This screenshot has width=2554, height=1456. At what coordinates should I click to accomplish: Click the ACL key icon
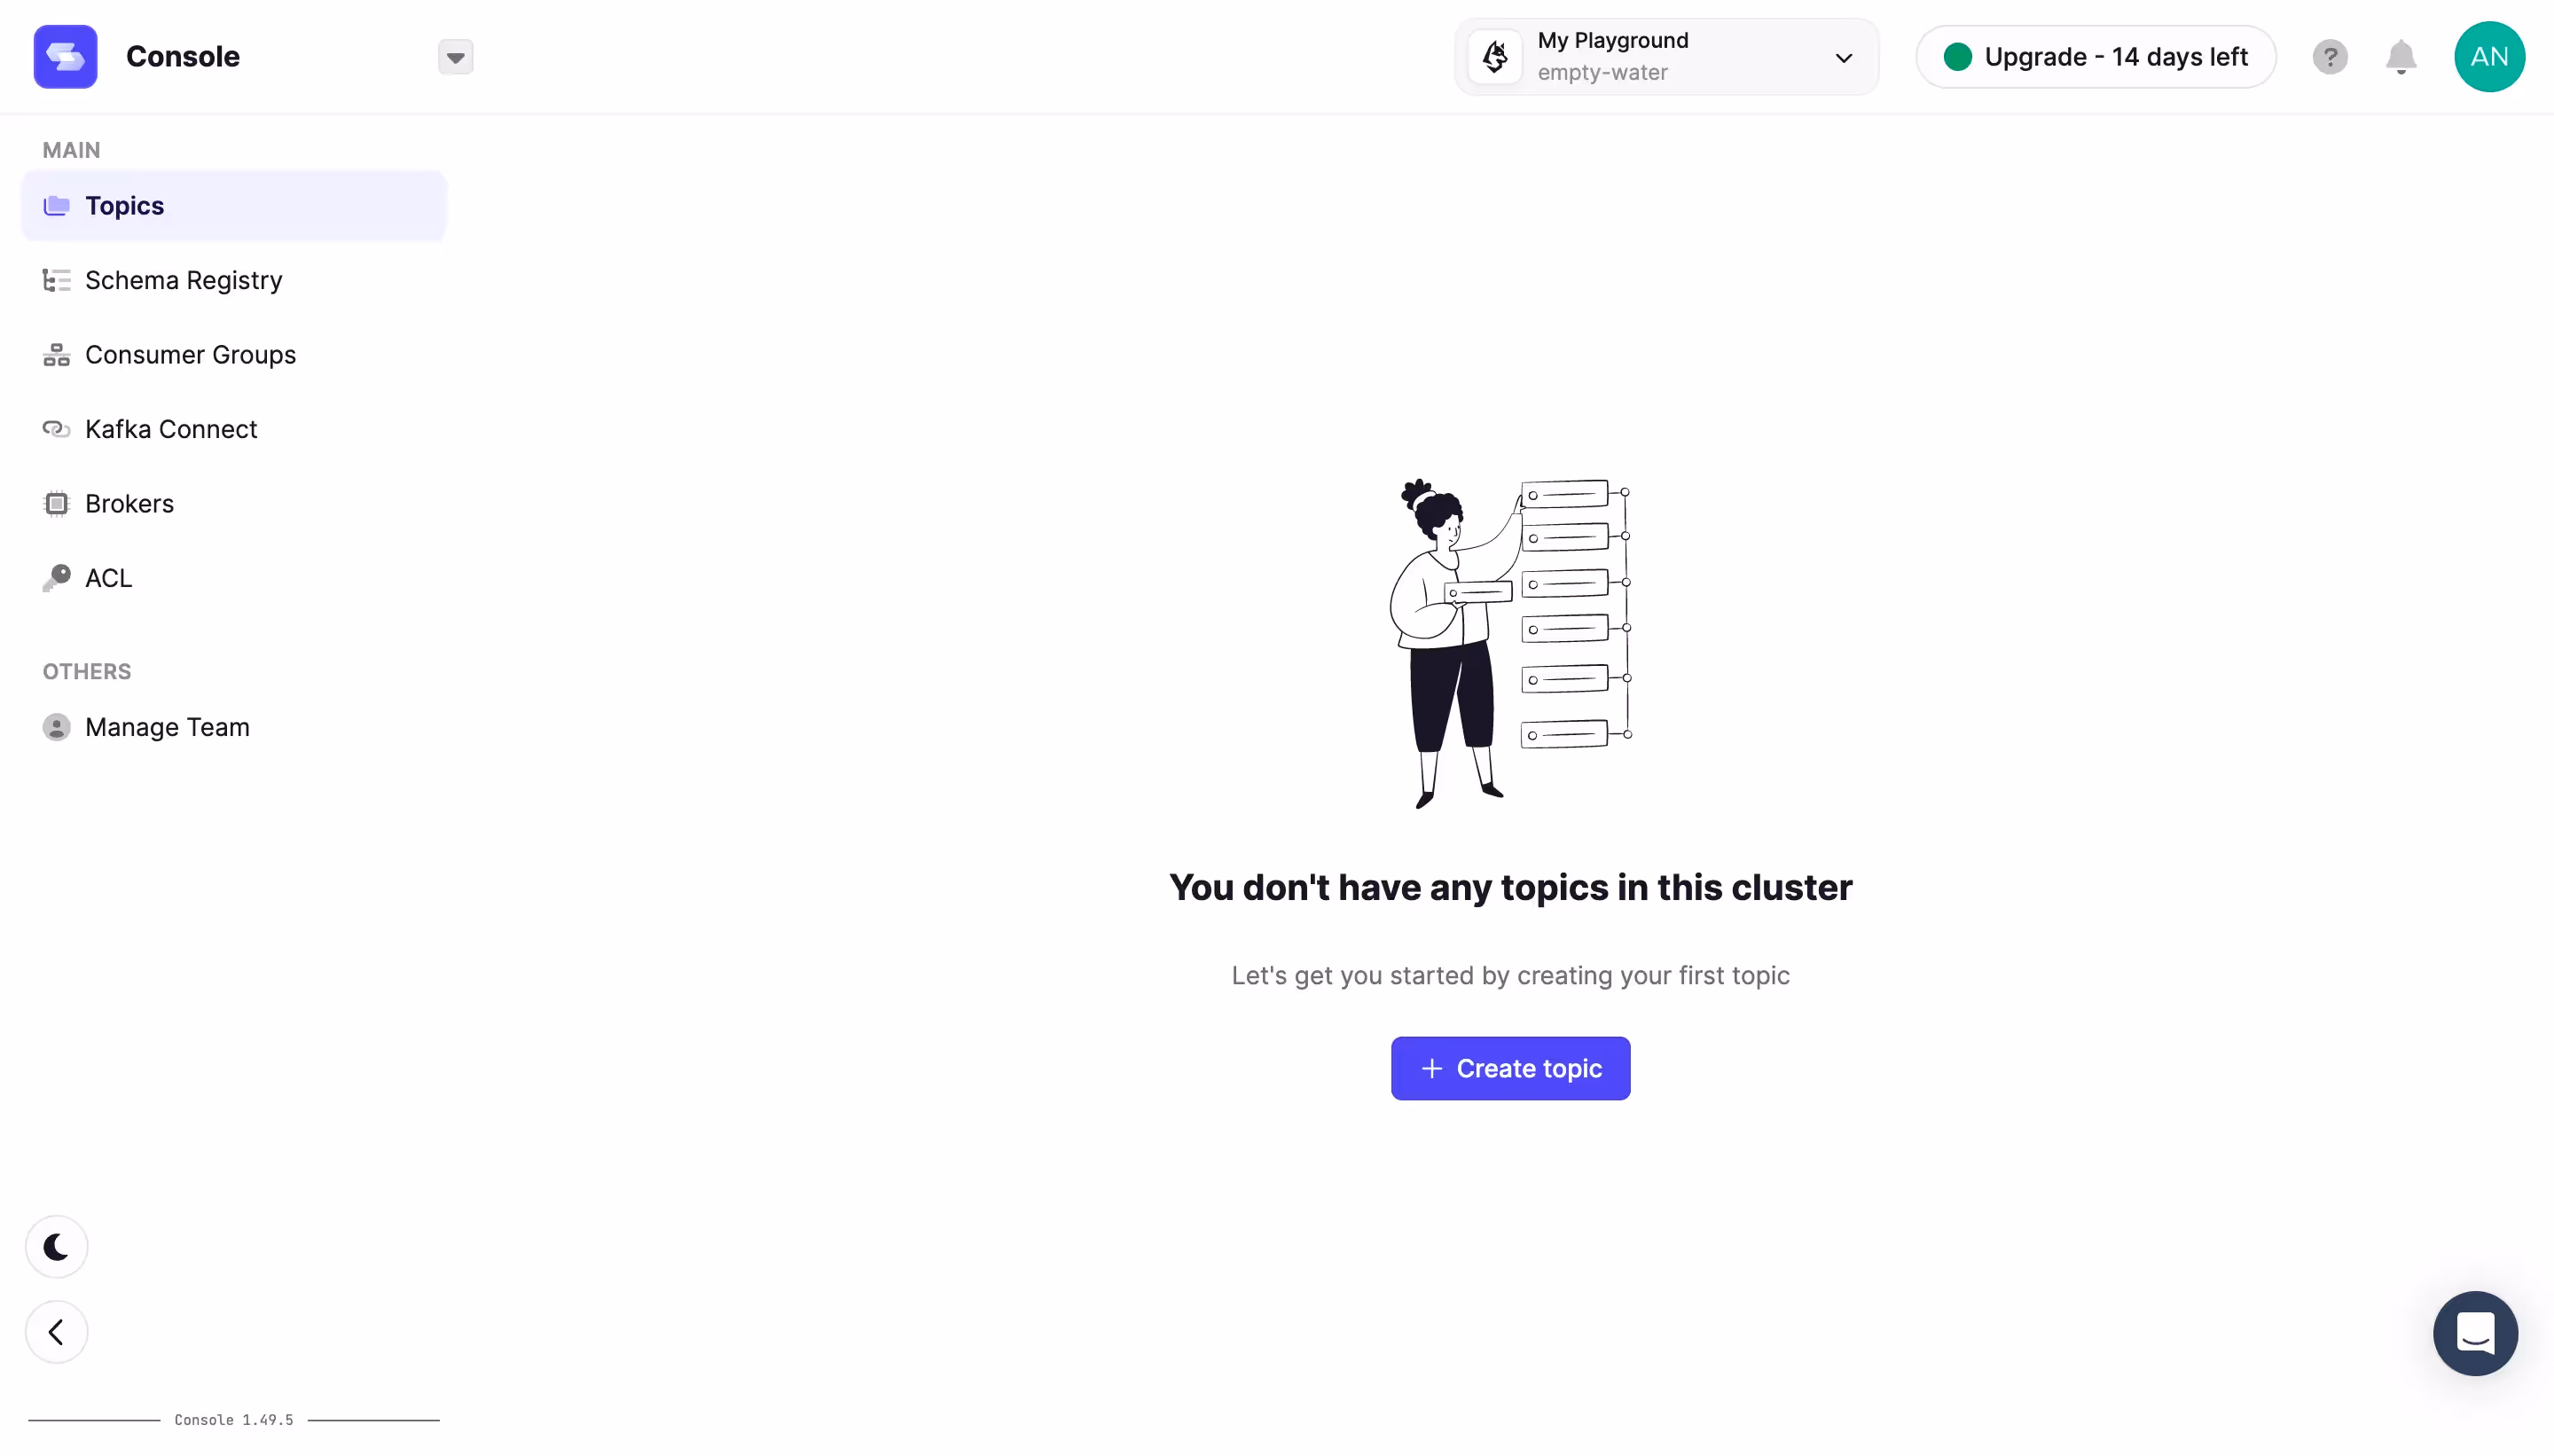coord(57,578)
